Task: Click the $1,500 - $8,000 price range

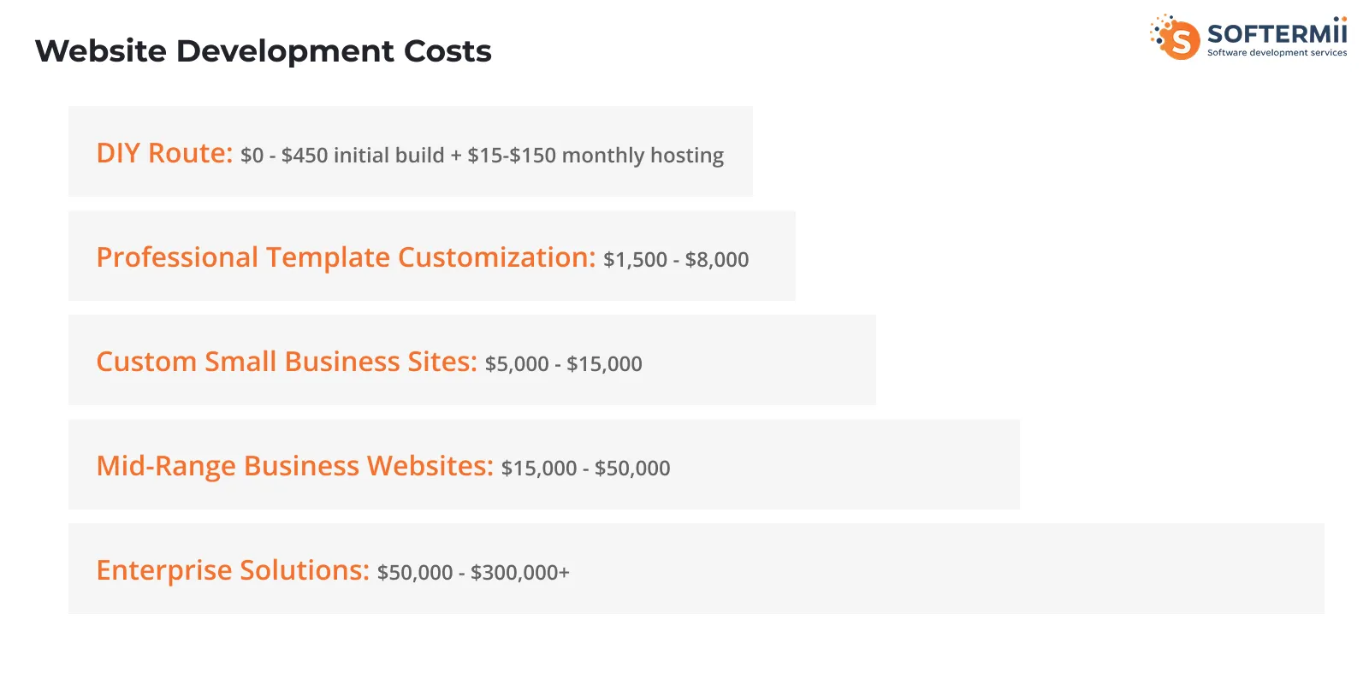Action: pyautogui.click(x=676, y=260)
